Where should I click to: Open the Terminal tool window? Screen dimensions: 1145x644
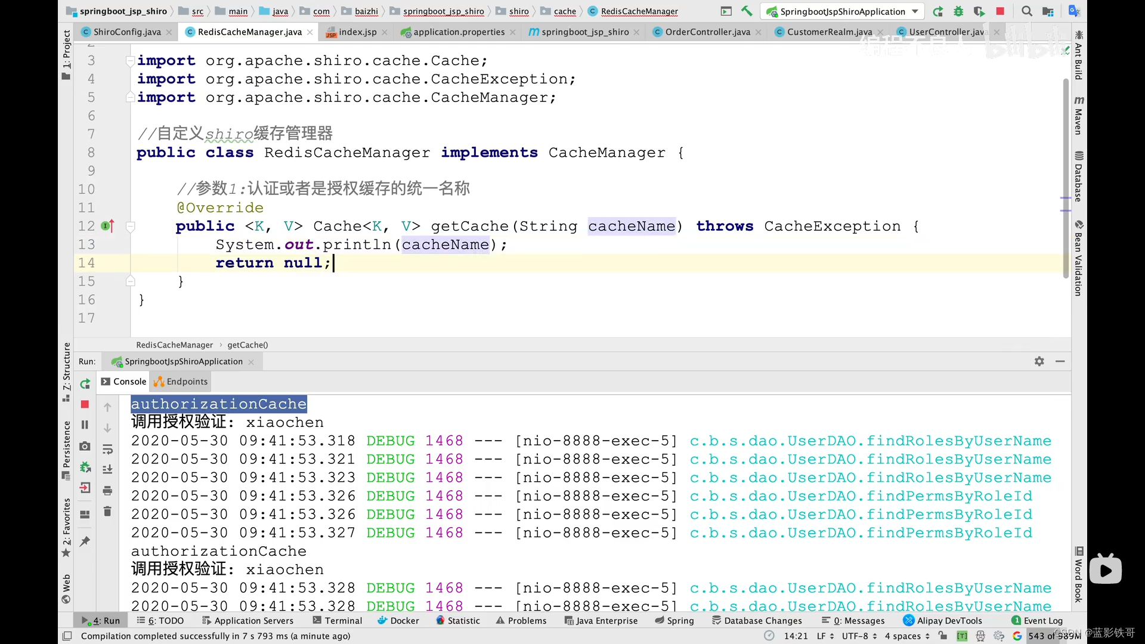coord(338,621)
